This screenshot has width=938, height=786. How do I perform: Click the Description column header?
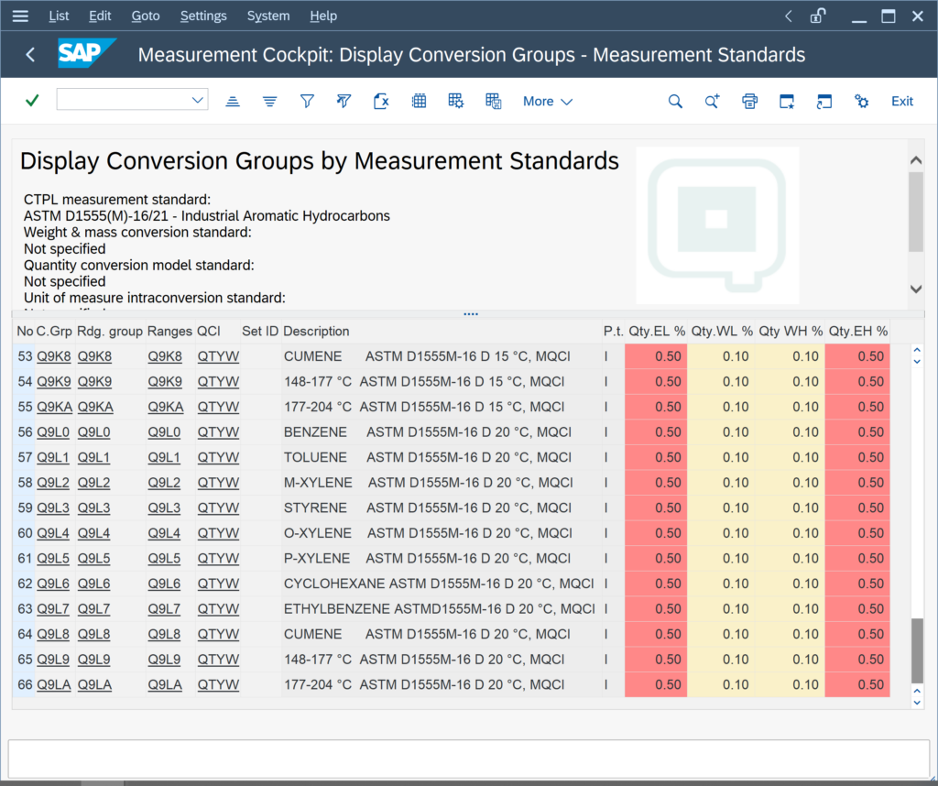coord(442,332)
